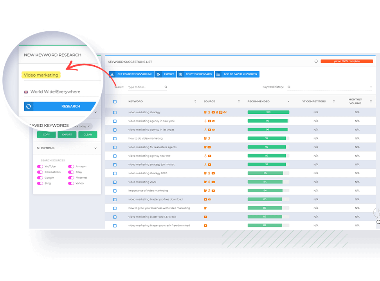
Task: Click the recommended score bar showing 100
Action: (x=268, y=113)
